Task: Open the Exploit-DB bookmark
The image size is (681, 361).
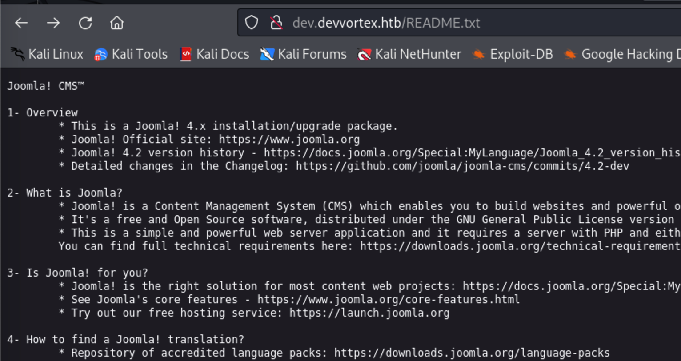Action: [x=513, y=54]
